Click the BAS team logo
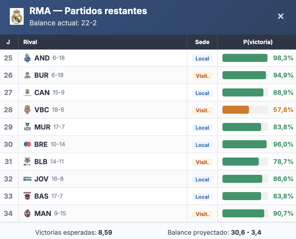 27,196
